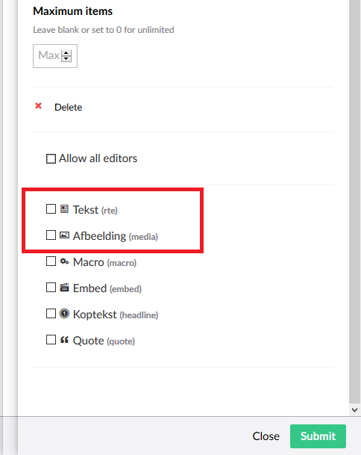This screenshot has height=455, width=361.
Task: Select the Quote editor checkbox
Action: click(51, 340)
